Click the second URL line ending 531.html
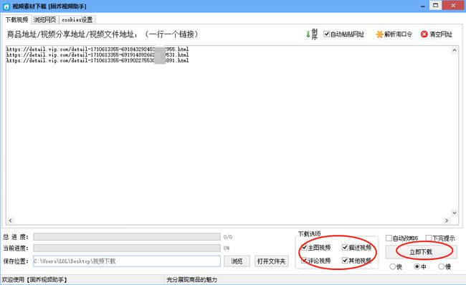This screenshot has height=285, width=466. pos(98,55)
